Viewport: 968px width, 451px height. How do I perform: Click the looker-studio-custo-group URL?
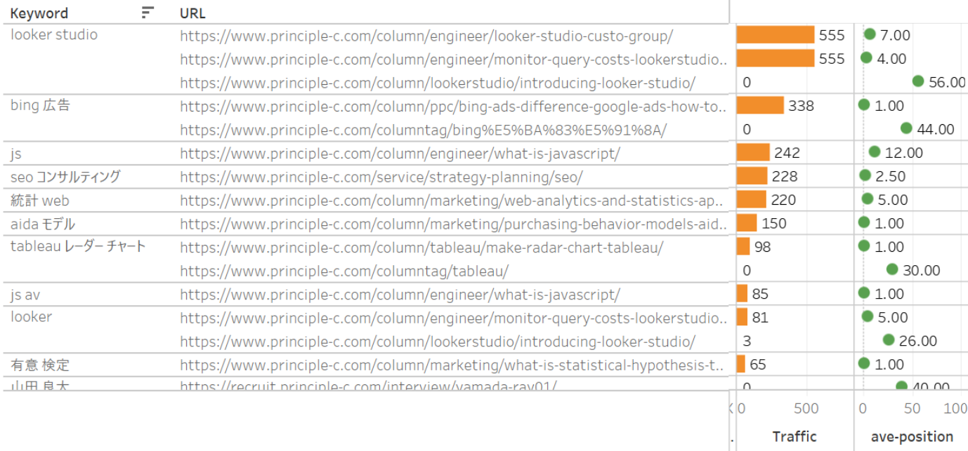426,35
